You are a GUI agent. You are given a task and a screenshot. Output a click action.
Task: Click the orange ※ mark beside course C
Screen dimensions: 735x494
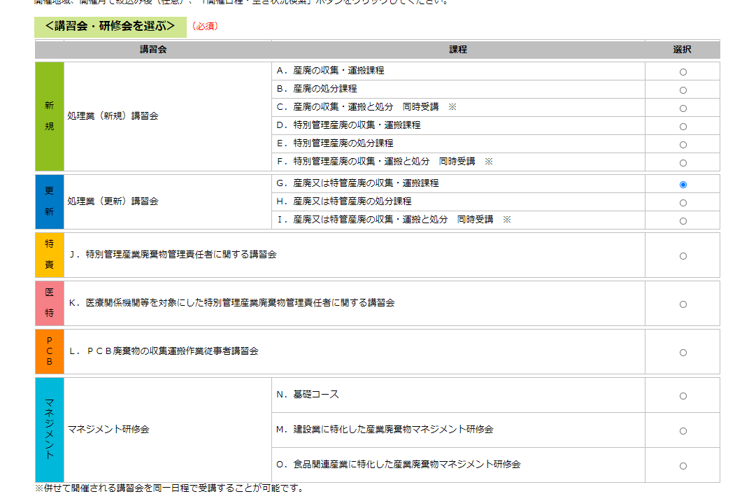(x=452, y=107)
